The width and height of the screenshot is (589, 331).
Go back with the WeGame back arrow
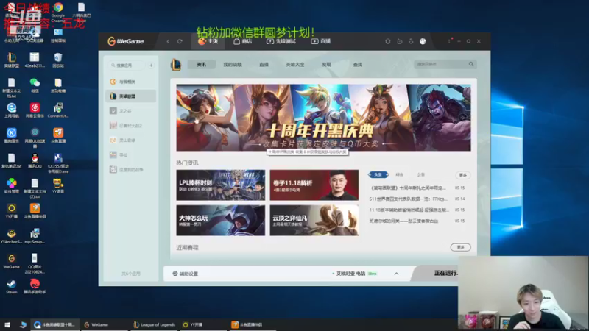[168, 41]
